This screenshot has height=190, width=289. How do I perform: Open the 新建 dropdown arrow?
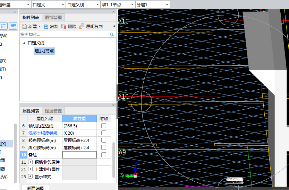coord(40,27)
